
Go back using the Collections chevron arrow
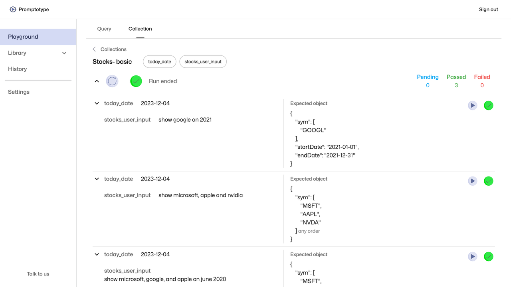coord(94,49)
